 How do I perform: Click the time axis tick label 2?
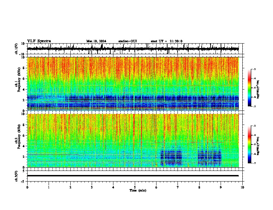coord(70,187)
